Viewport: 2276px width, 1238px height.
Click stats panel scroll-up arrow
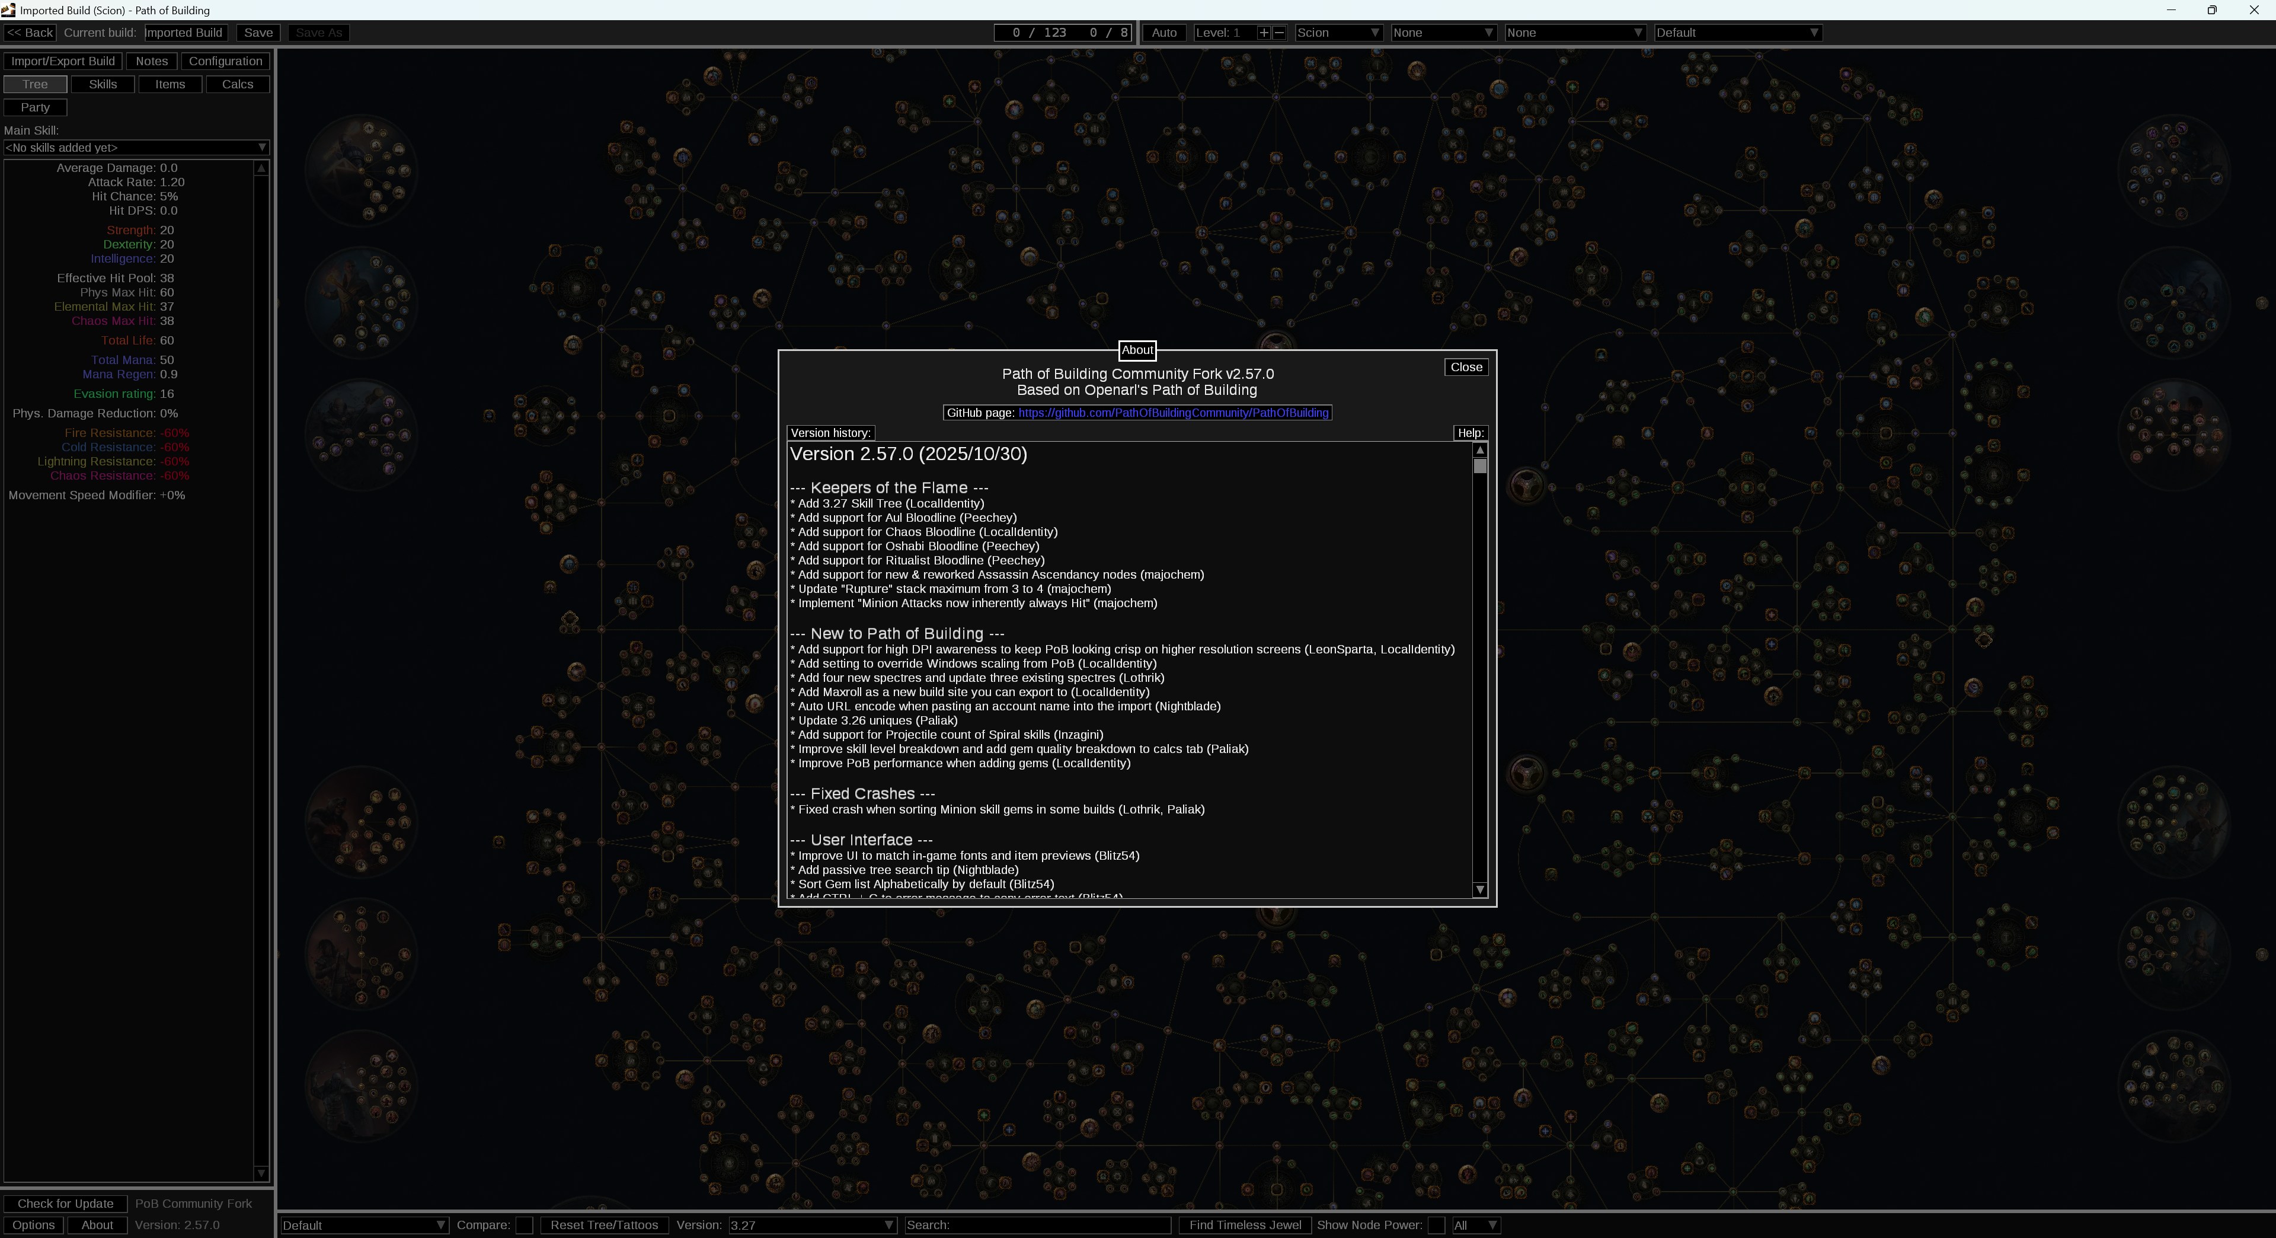point(261,168)
